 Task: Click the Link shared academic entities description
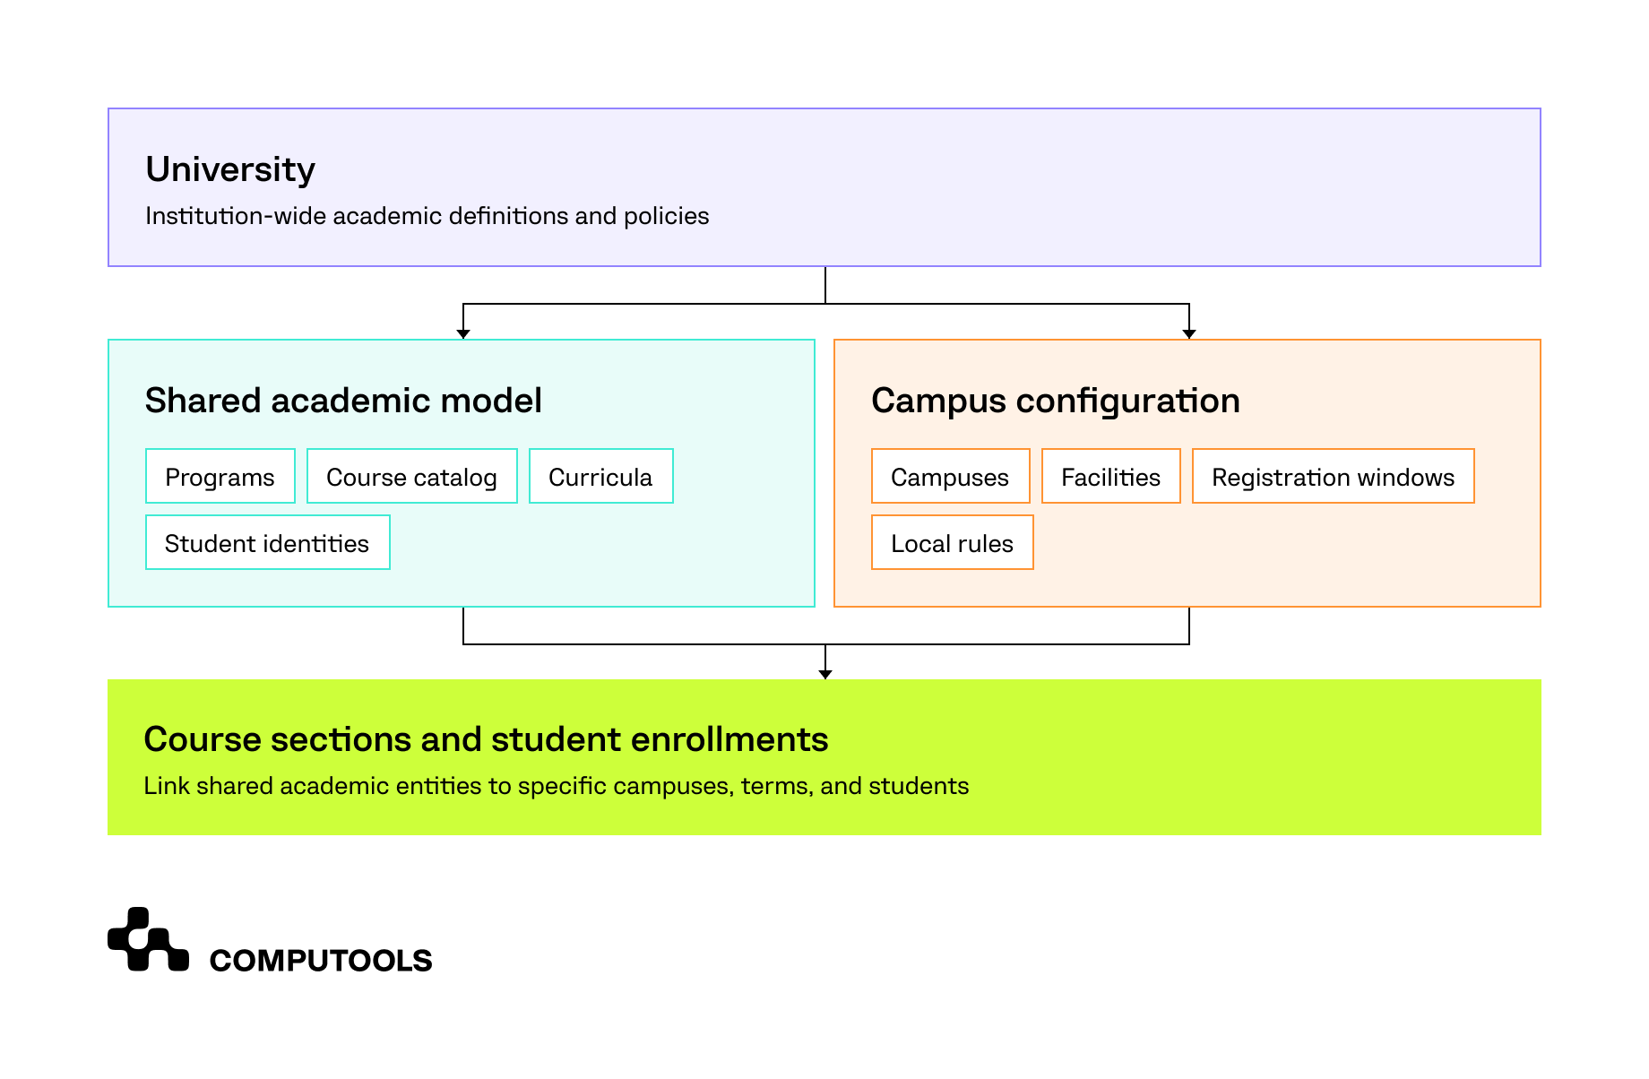point(557,786)
